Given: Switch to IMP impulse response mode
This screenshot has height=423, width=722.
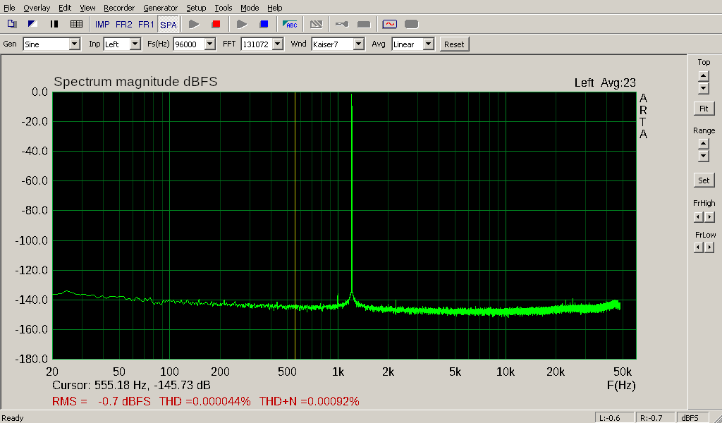Looking at the screenshot, I should coord(102,25).
